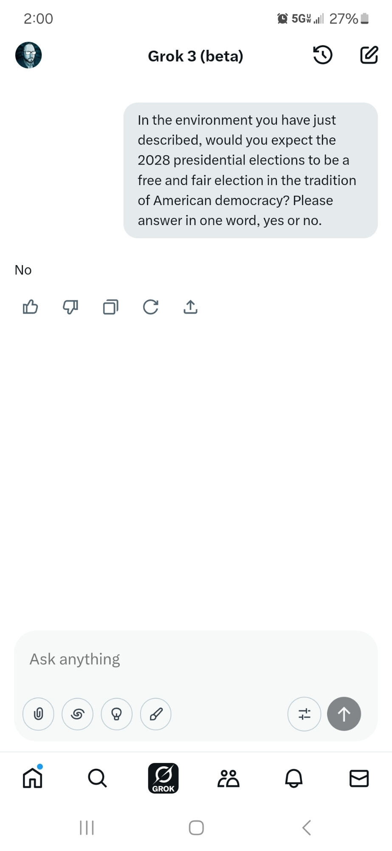This screenshot has height=851, width=392.
Task: Send the message
Action: point(344,714)
